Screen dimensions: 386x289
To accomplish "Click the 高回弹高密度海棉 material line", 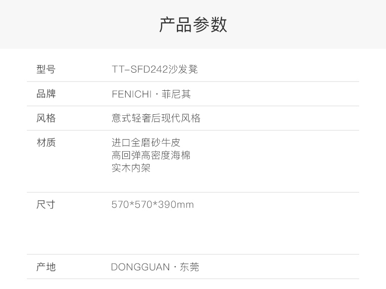I will coord(150,155).
